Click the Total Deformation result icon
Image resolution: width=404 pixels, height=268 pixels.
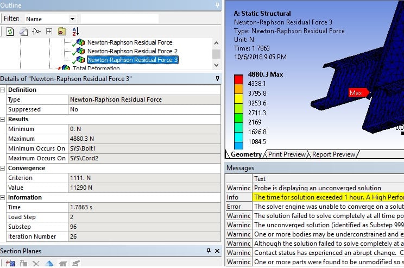[x=66, y=67]
